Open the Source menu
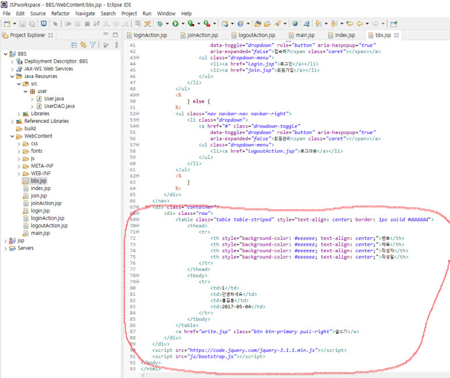 pos(38,13)
